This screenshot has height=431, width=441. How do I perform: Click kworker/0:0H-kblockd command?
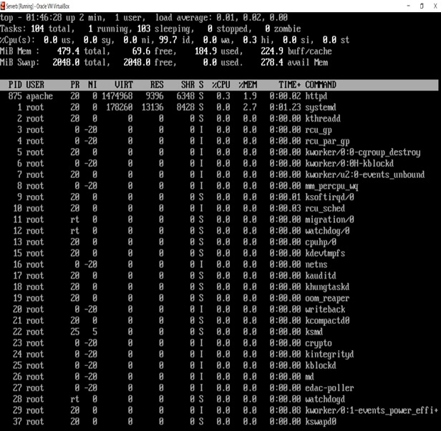349,164
